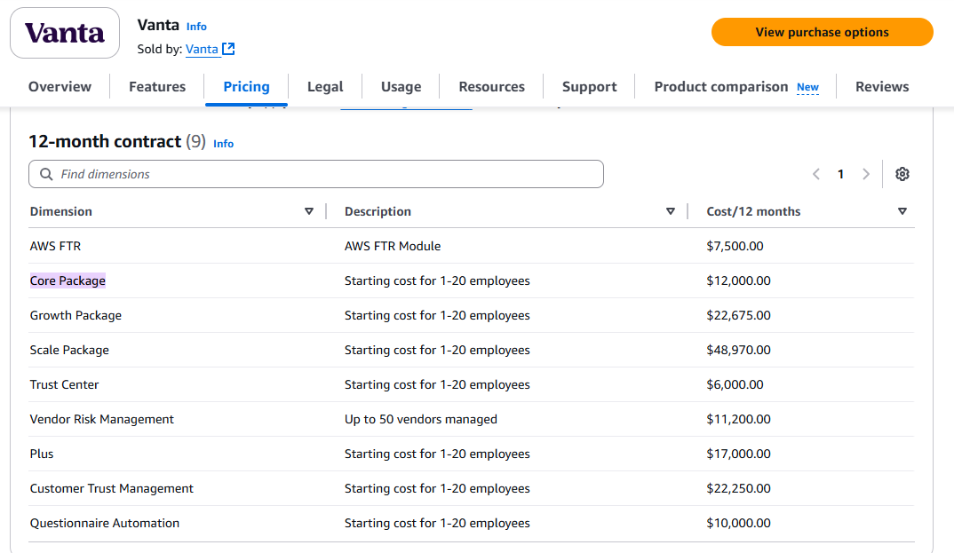
Task: Click the 12-month contract heading
Action: (105, 142)
